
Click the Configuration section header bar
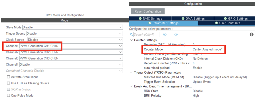click(x=192, y=4)
